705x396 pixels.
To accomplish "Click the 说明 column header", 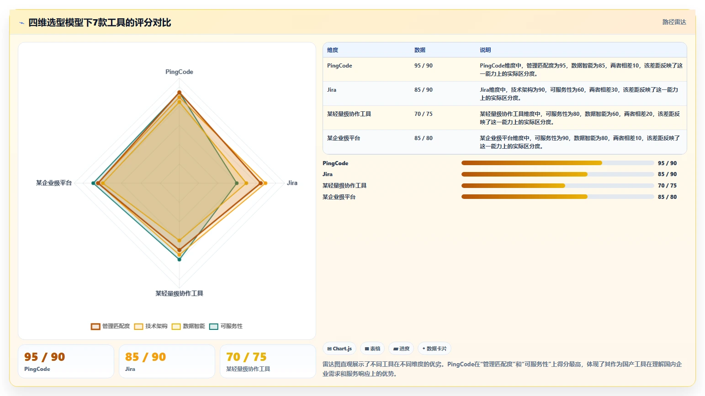I will click(x=485, y=50).
